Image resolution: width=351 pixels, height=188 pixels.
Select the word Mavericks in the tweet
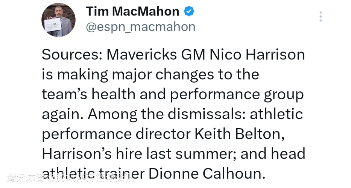(142, 55)
